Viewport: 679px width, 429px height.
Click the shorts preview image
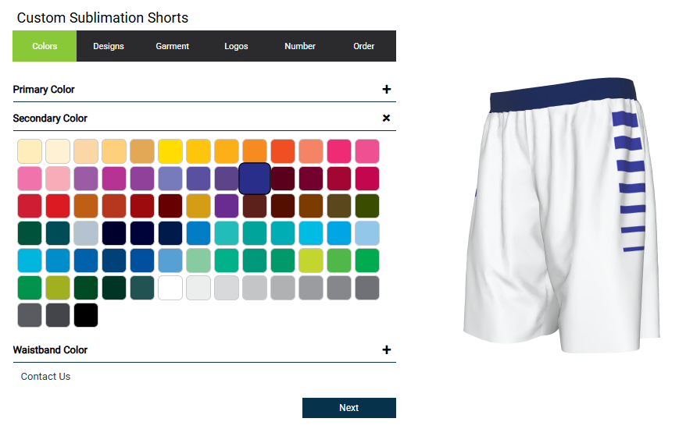coord(561,215)
